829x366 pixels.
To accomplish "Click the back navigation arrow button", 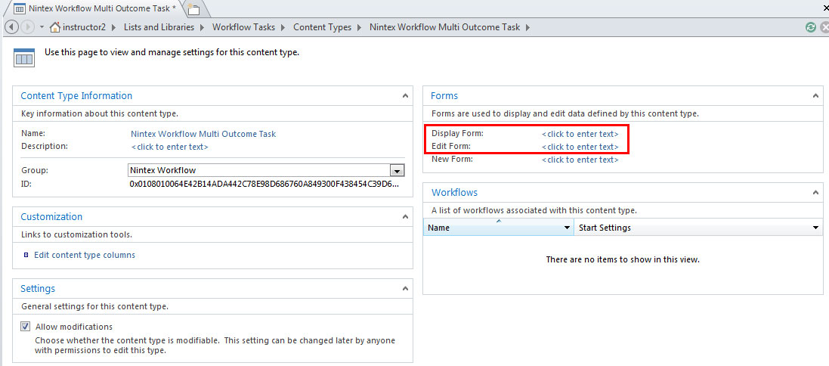I will [11, 27].
